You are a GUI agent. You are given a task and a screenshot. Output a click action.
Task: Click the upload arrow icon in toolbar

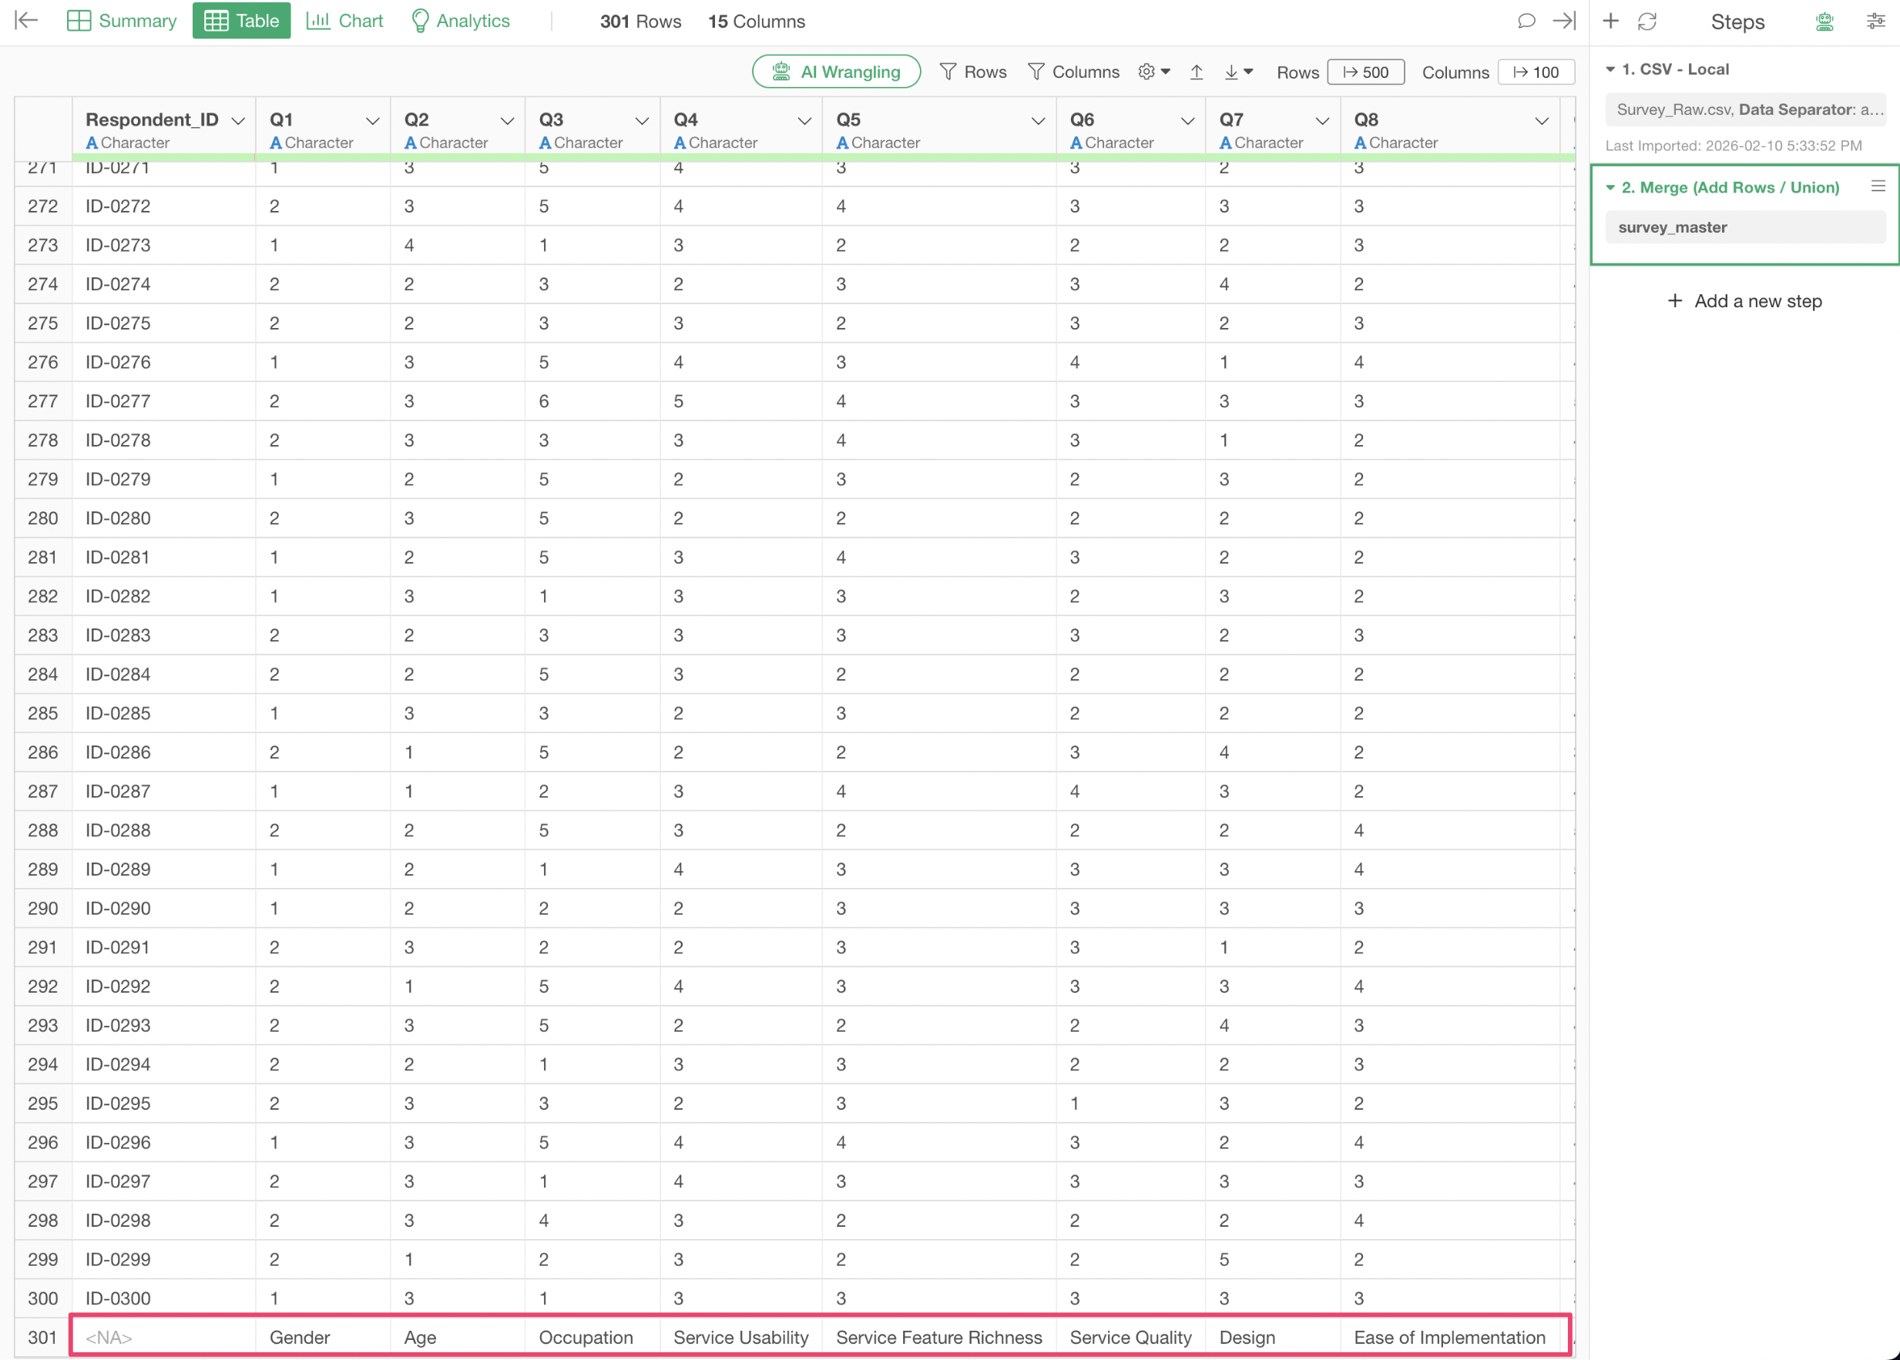click(1197, 72)
